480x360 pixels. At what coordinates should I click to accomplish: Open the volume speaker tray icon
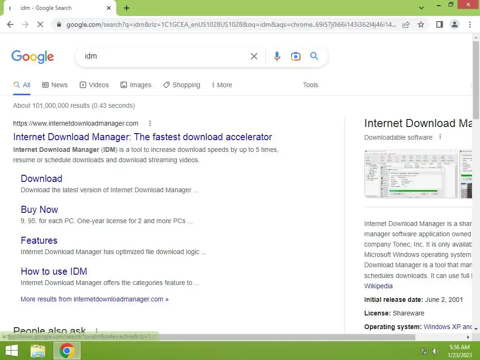436,351
